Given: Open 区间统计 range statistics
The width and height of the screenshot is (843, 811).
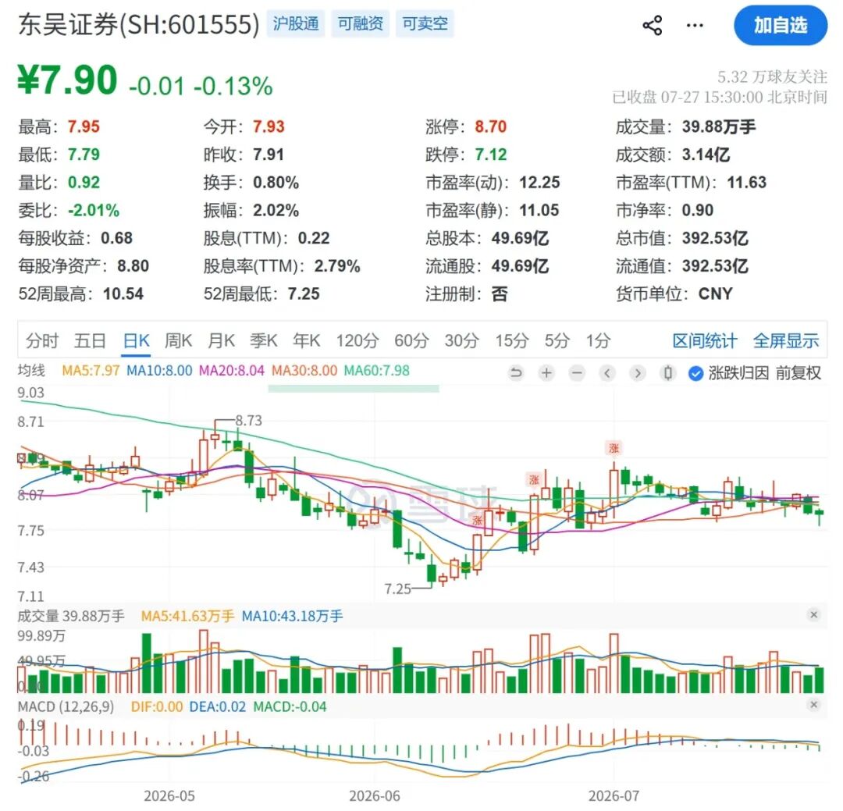Looking at the screenshot, I should coord(705,340).
